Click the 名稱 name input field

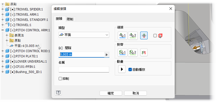[x=84, y=70]
